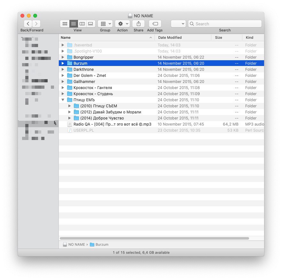This screenshot has height=280, width=282.
Task: Switch to icon view
Action: [65, 24]
